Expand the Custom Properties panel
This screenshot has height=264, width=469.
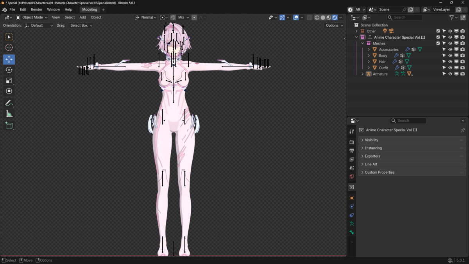pyautogui.click(x=379, y=172)
